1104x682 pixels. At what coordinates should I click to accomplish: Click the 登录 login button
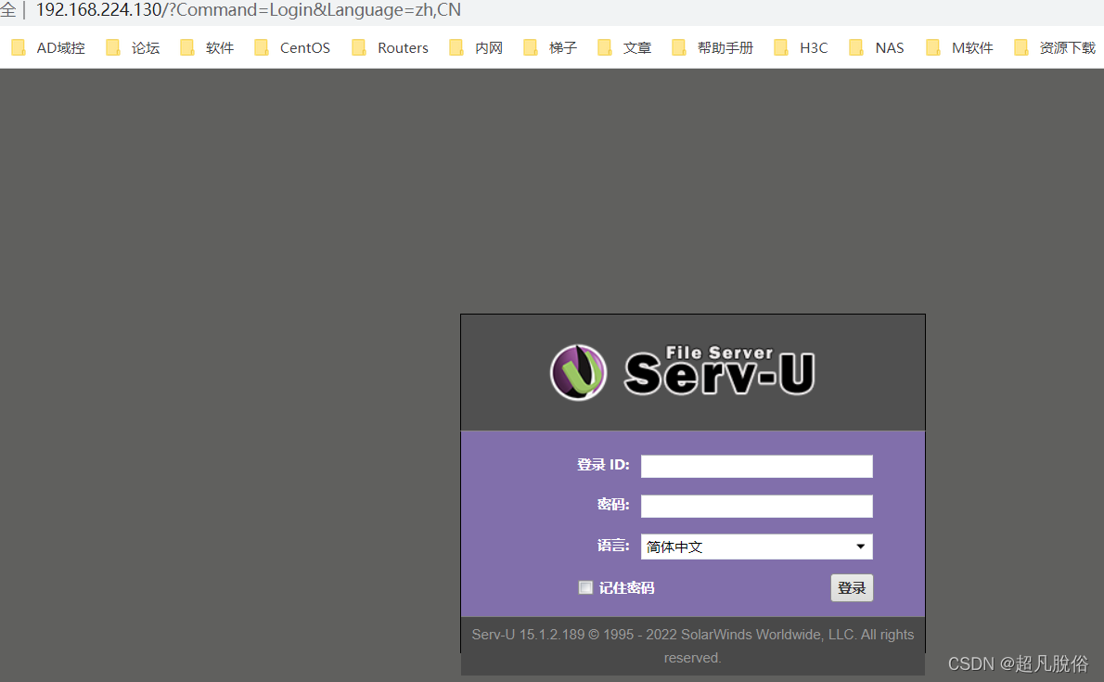852,587
